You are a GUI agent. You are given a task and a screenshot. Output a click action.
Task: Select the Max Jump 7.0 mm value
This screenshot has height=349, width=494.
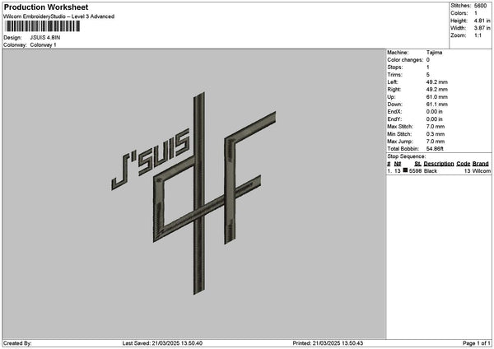(436, 142)
